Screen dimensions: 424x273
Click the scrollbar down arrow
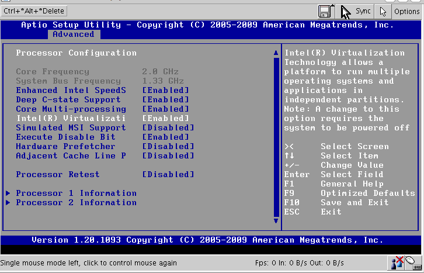coord(276,221)
